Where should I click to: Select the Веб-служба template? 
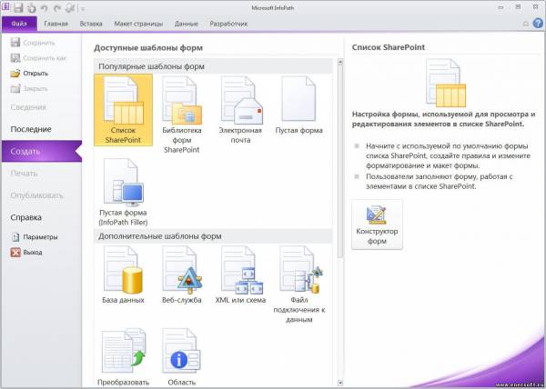[182, 274]
